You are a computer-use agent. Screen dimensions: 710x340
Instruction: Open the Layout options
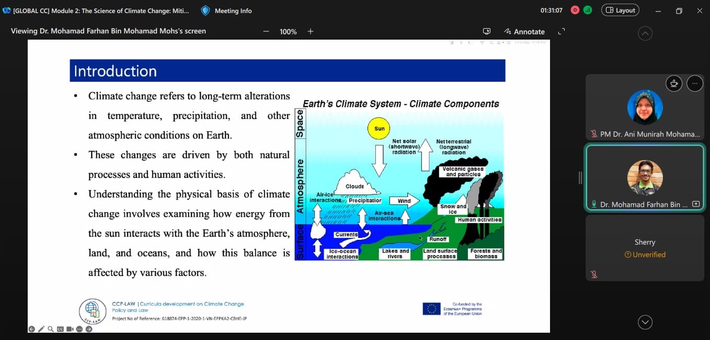click(620, 10)
